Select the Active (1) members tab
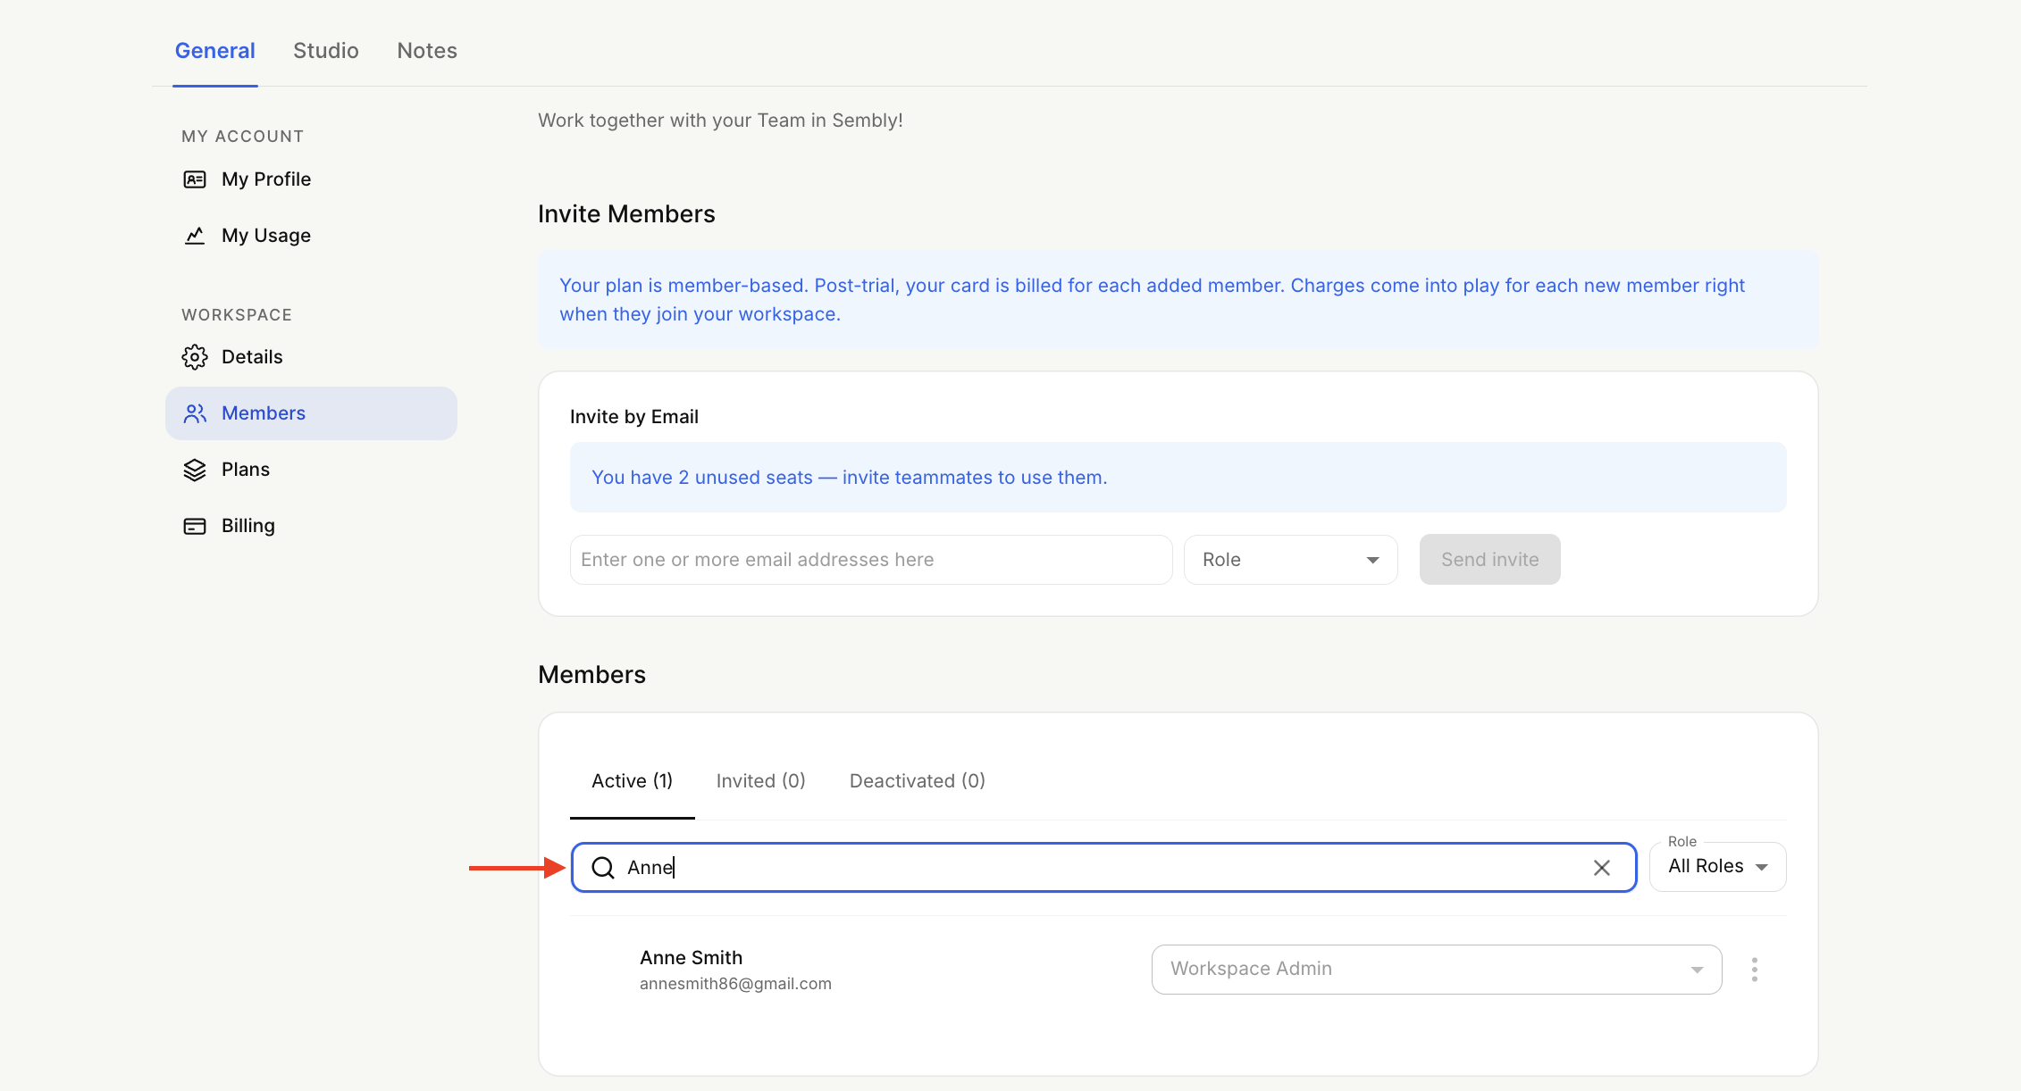2021x1091 pixels. tap(633, 781)
